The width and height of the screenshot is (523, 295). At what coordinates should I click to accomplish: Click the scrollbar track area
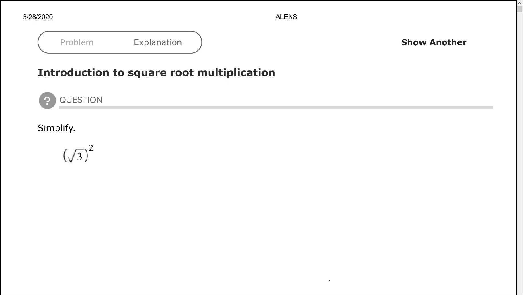pos(520,143)
